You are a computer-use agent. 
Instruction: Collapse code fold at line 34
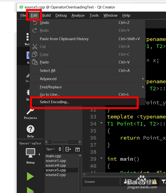click(x=101, y=123)
